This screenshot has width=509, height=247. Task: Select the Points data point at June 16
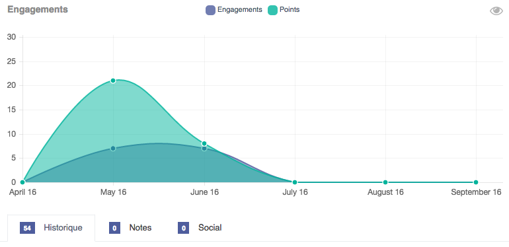[x=204, y=143]
